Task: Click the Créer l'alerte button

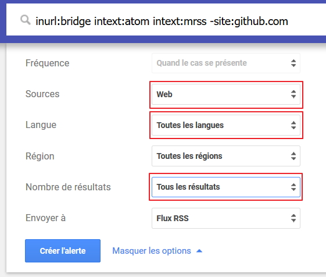Action: (x=63, y=251)
